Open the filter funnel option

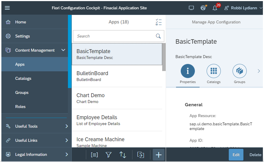108,155
